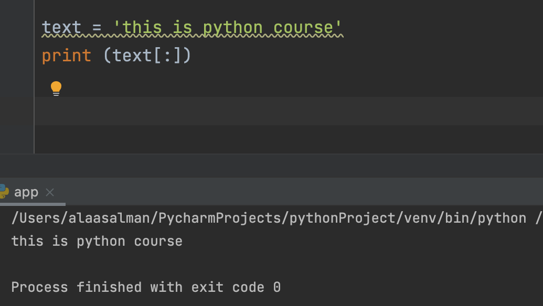Click the word 'python' in the string literal

click(x=232, y=27)
